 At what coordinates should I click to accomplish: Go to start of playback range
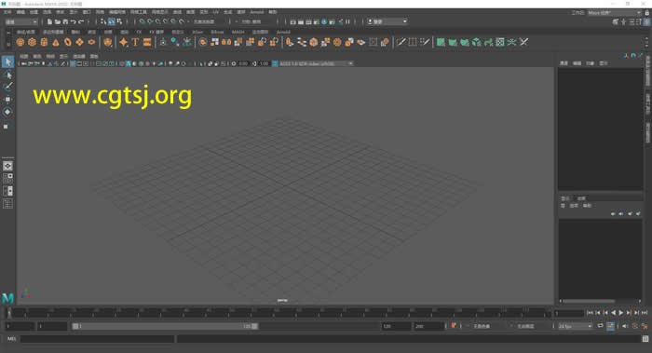click(590, 313)
